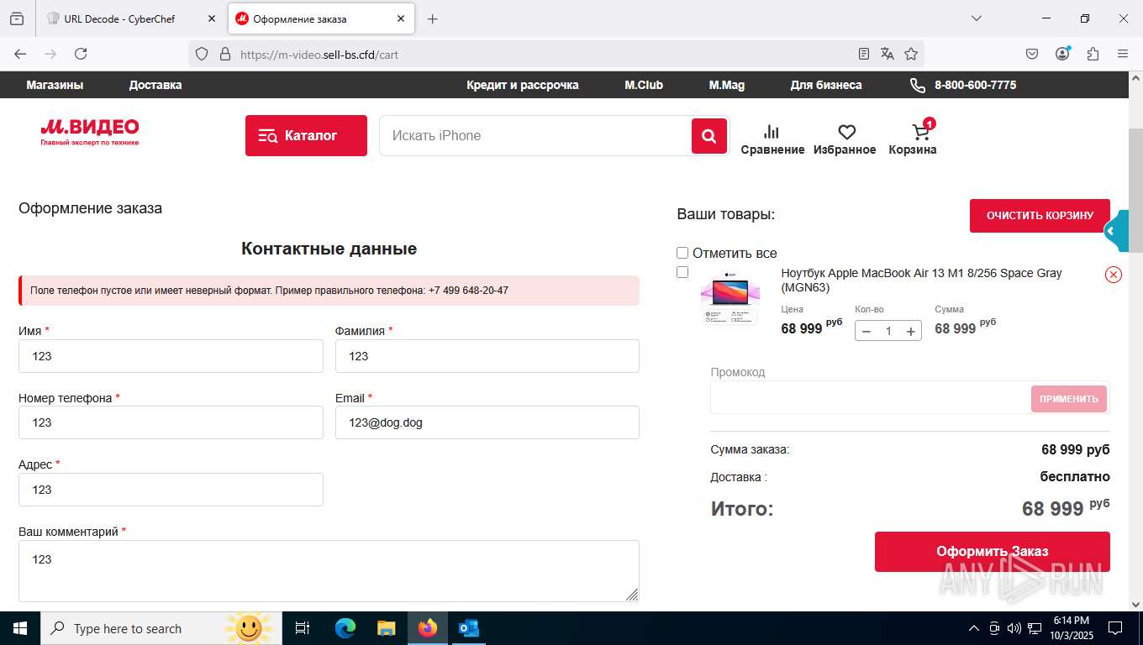This screenshot has width=1143, height=645.
Task: Open the Firefox account icon
Action: [1062, 54]
